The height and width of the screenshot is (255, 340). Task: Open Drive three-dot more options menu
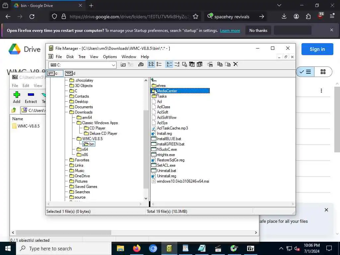pos(321,91)
